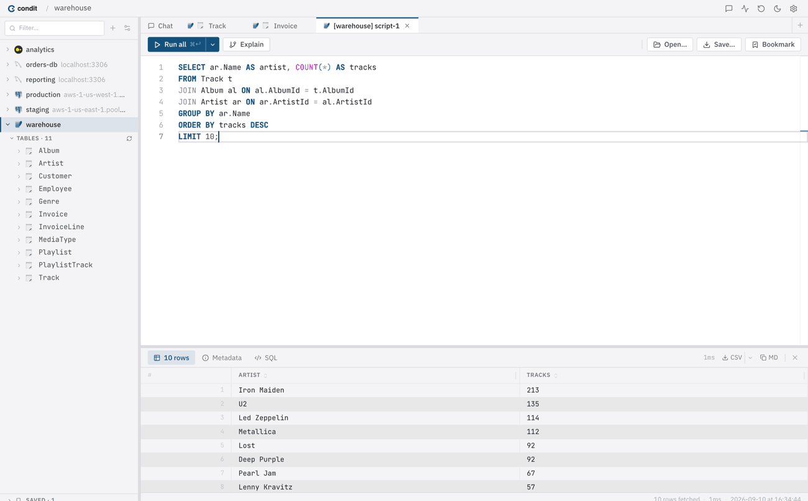808x501 pixels.
Task: Click the analytics connection icon
Action: click(19, 50)
